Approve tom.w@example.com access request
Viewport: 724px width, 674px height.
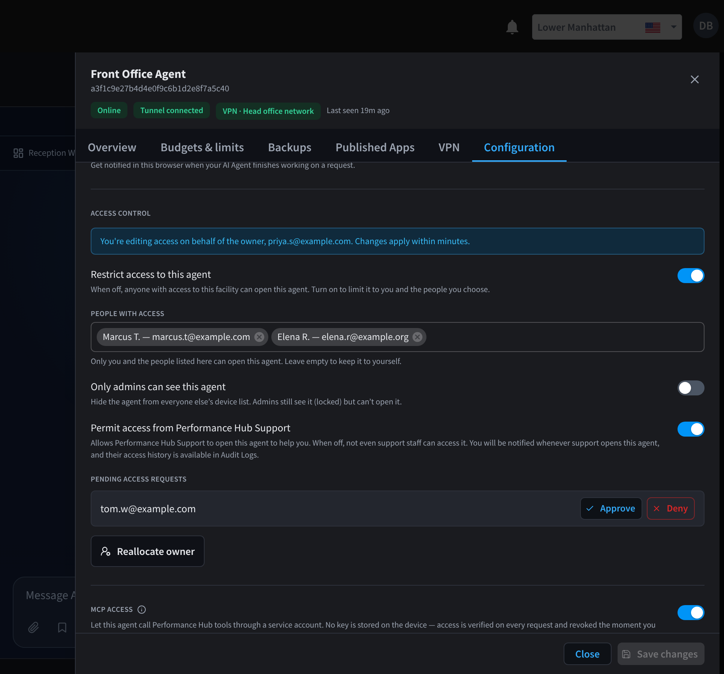click(x=611, y=508)
